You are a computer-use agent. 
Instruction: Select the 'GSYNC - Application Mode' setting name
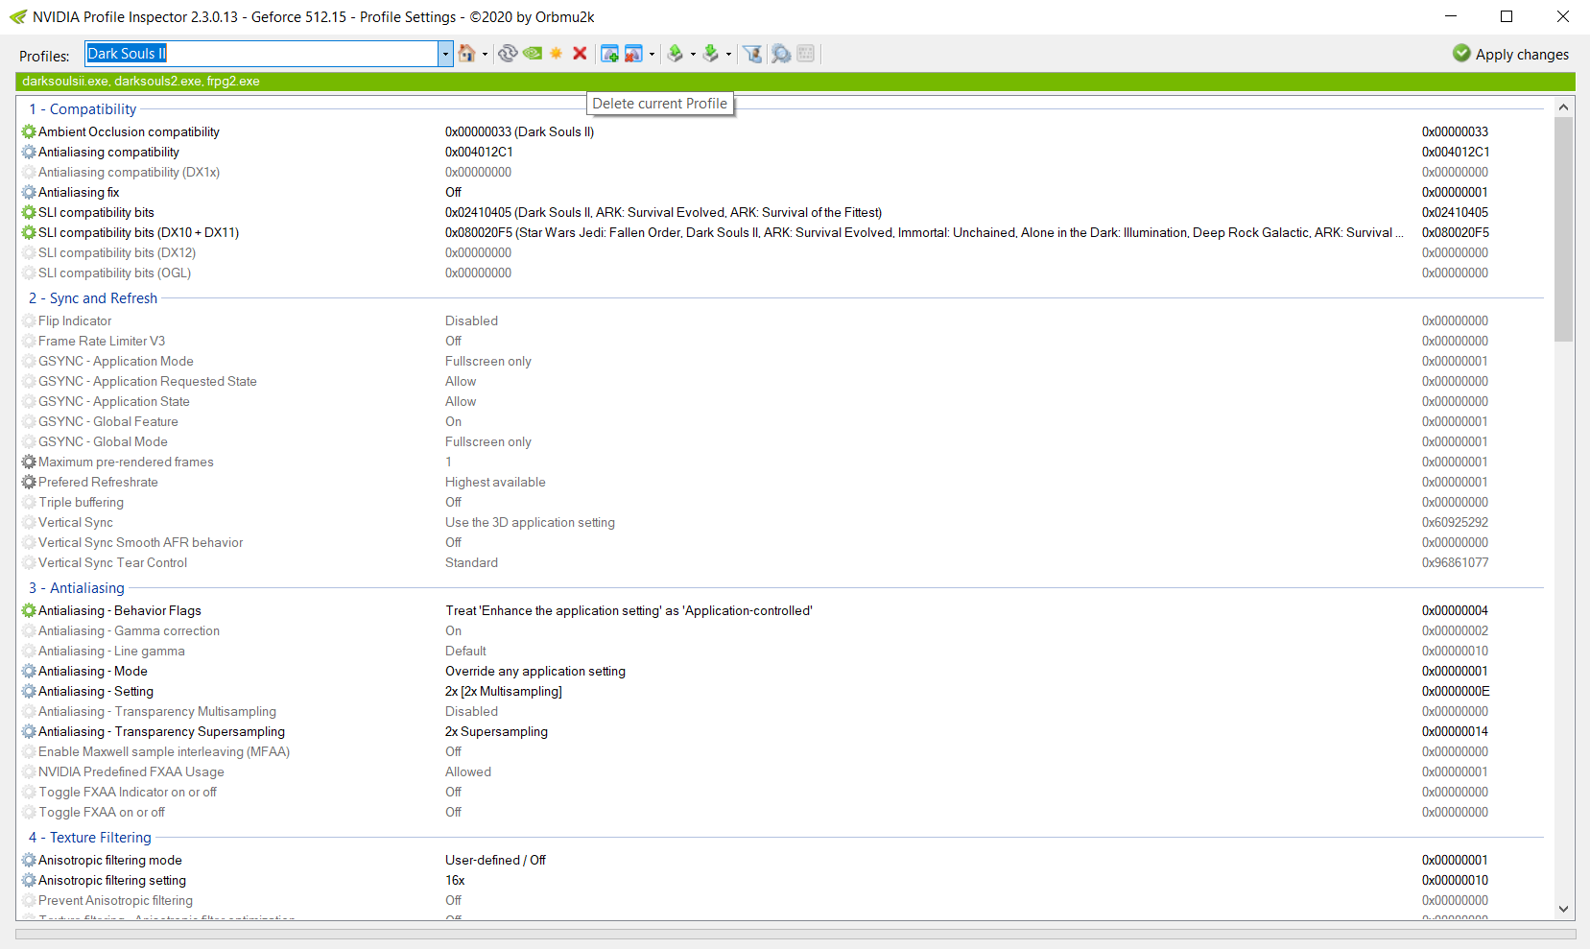116,361
